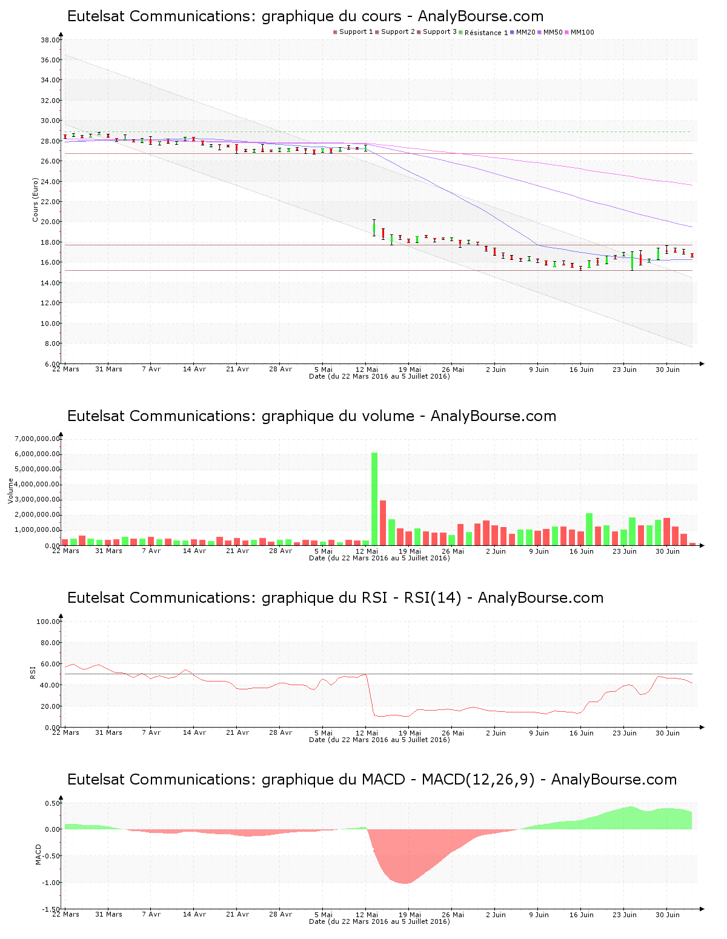Click '12 Mai' on the price chart axis

pos(367,370)
